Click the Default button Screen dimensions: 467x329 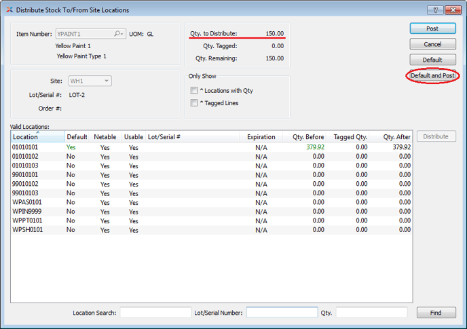coord(432,60)
